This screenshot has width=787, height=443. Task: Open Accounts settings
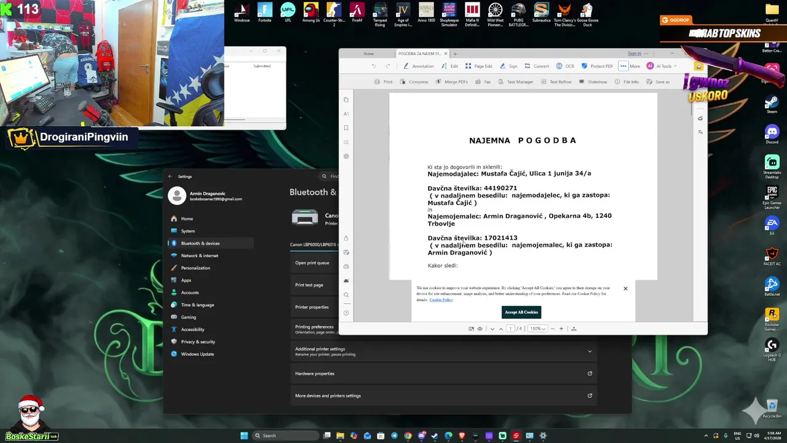(210, 292)
